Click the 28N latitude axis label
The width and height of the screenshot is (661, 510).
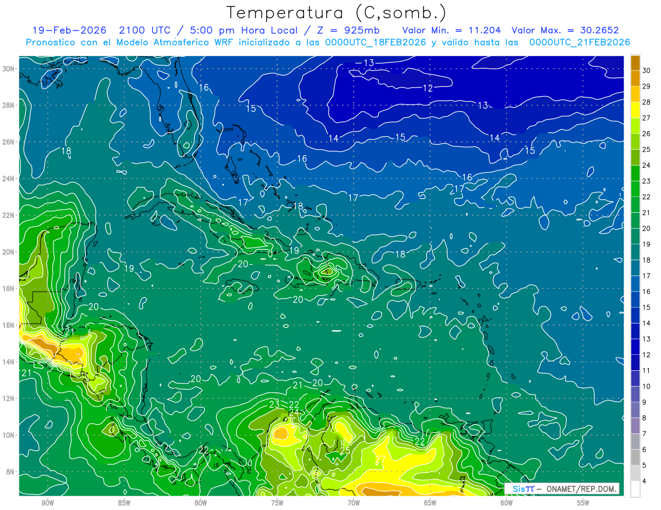pos(8,105)
